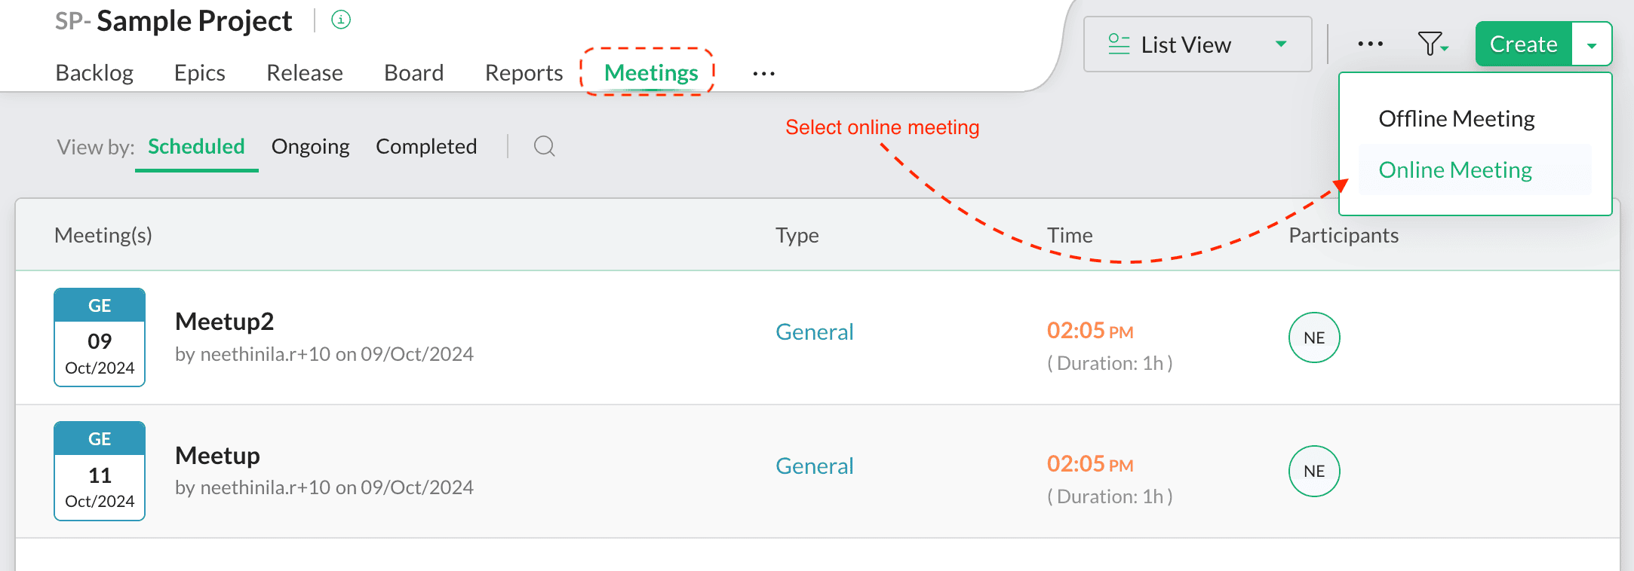View Completed meetings
The height and width of the screenshot is (571, 1634).
click(x=426, y=146)
